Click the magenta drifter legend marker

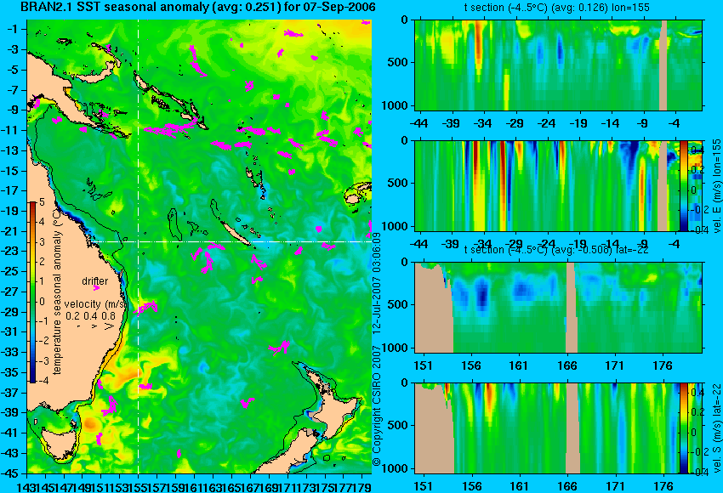tap(96, 288)
